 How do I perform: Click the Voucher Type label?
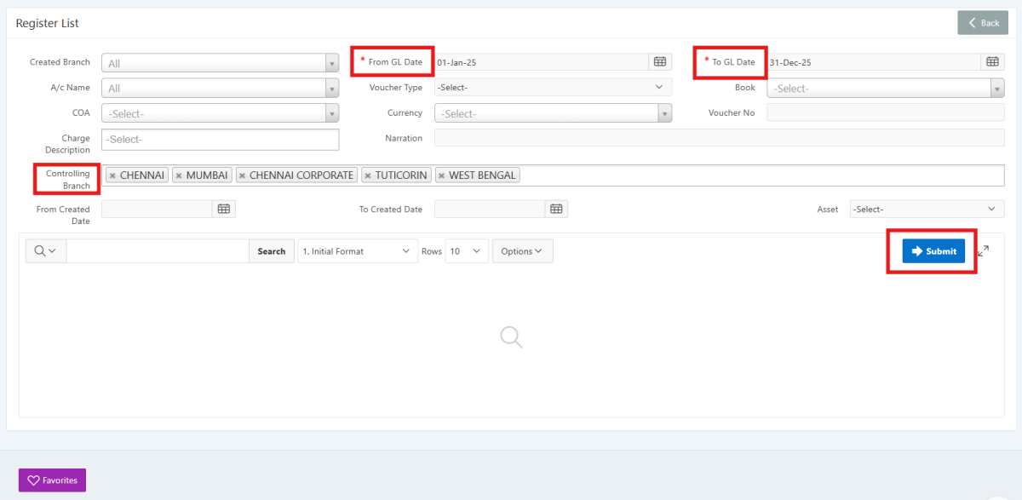coord(396,87)
